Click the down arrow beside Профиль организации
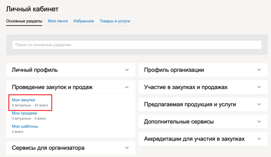The image size is (271, 157). pos(259,70)
